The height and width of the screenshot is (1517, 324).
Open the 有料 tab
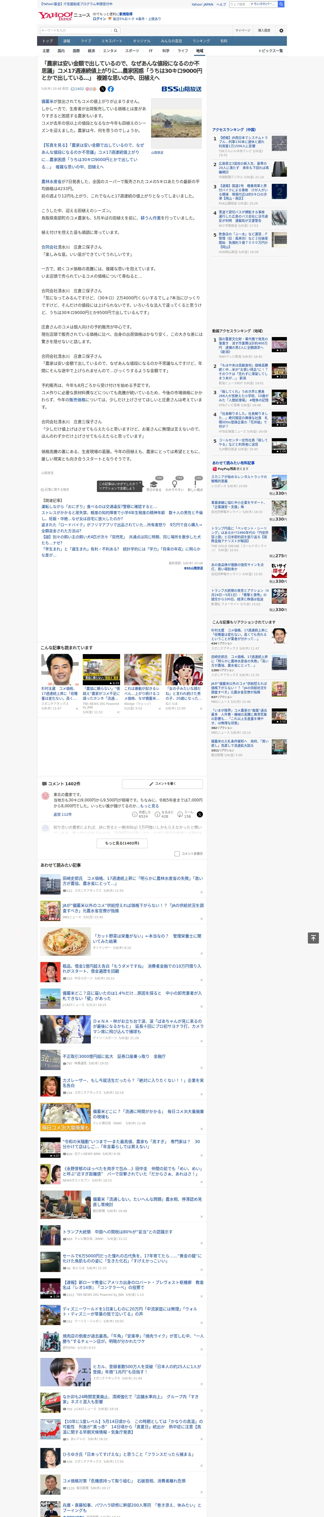pos(224,41)
